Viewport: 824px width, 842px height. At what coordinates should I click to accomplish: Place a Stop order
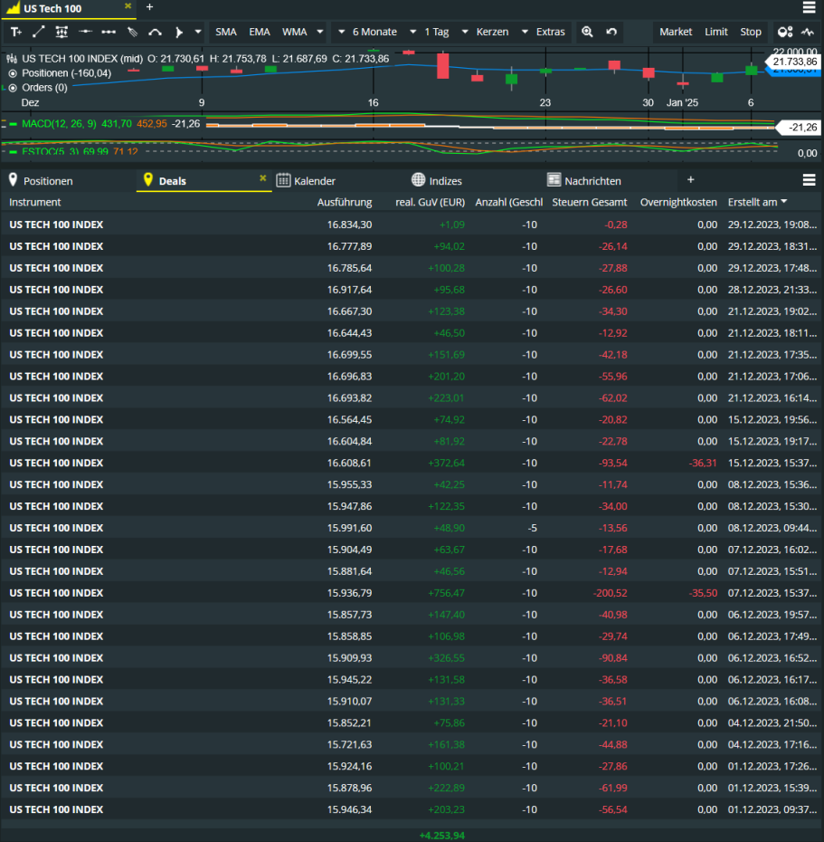751,33
